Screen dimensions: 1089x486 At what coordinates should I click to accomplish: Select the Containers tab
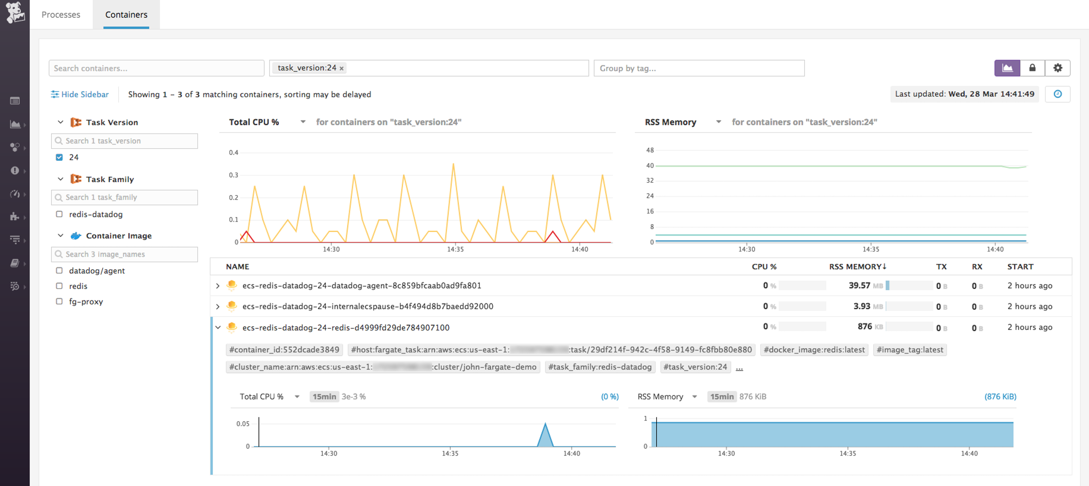coord(126,14)
